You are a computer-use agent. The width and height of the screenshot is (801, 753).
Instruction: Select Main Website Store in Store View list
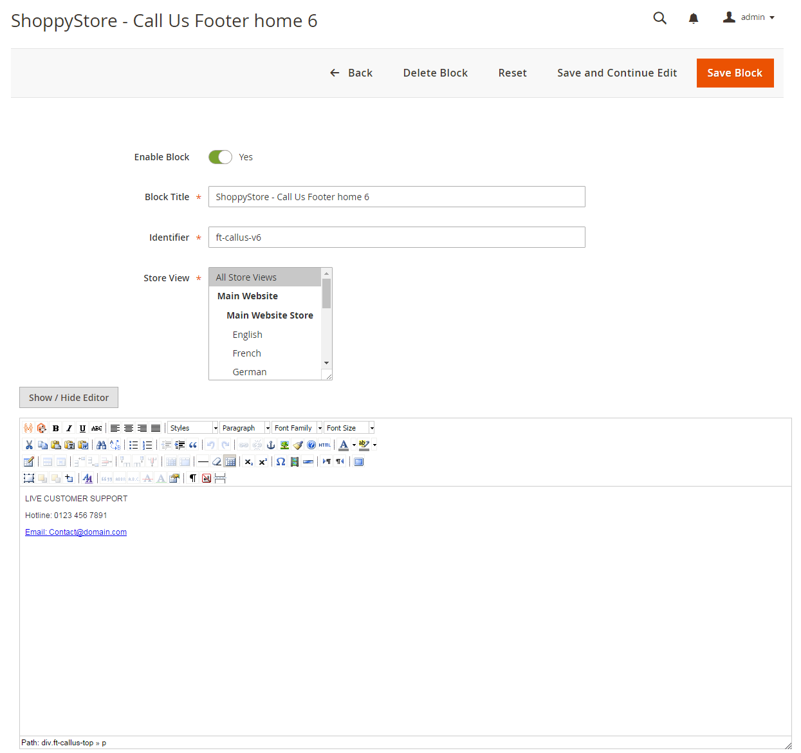point(265,315)
